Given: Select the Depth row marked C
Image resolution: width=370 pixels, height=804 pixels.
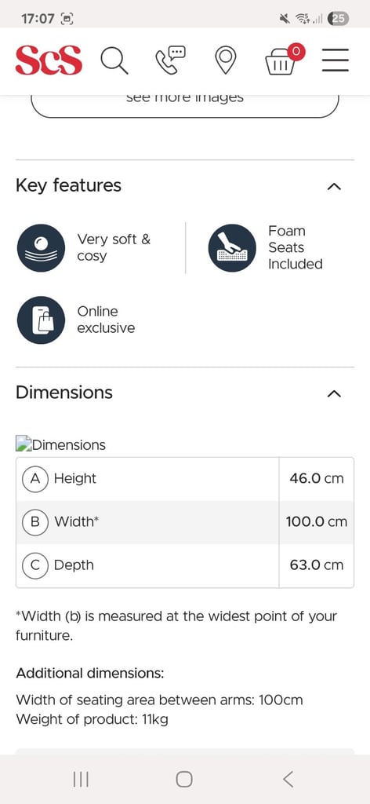Looking at the screenshot, I should [x=185, y=565].
